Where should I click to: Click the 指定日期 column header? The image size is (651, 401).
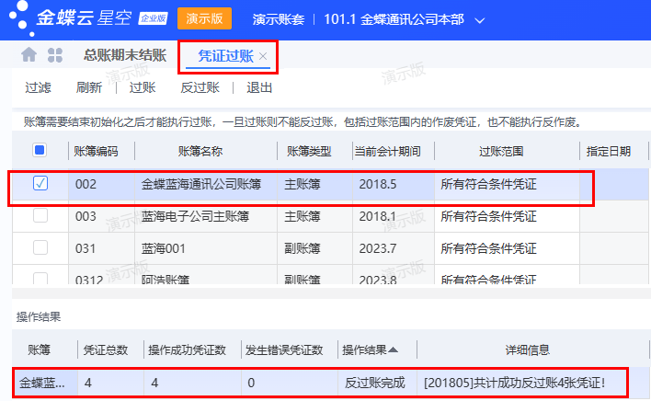click(609, 151)
